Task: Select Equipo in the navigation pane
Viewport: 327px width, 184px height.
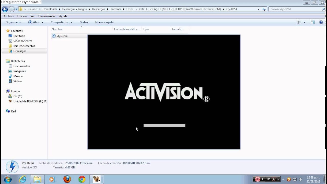Action: click(x=15, y=91)
